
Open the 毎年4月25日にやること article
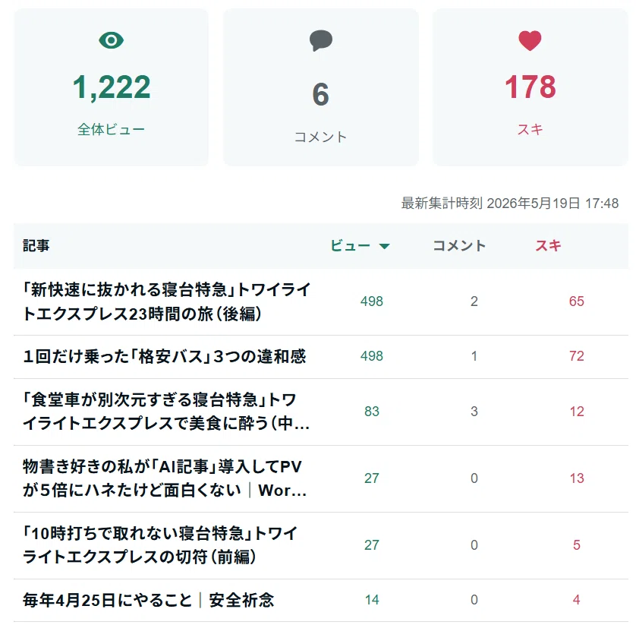[x=149, y=600]
